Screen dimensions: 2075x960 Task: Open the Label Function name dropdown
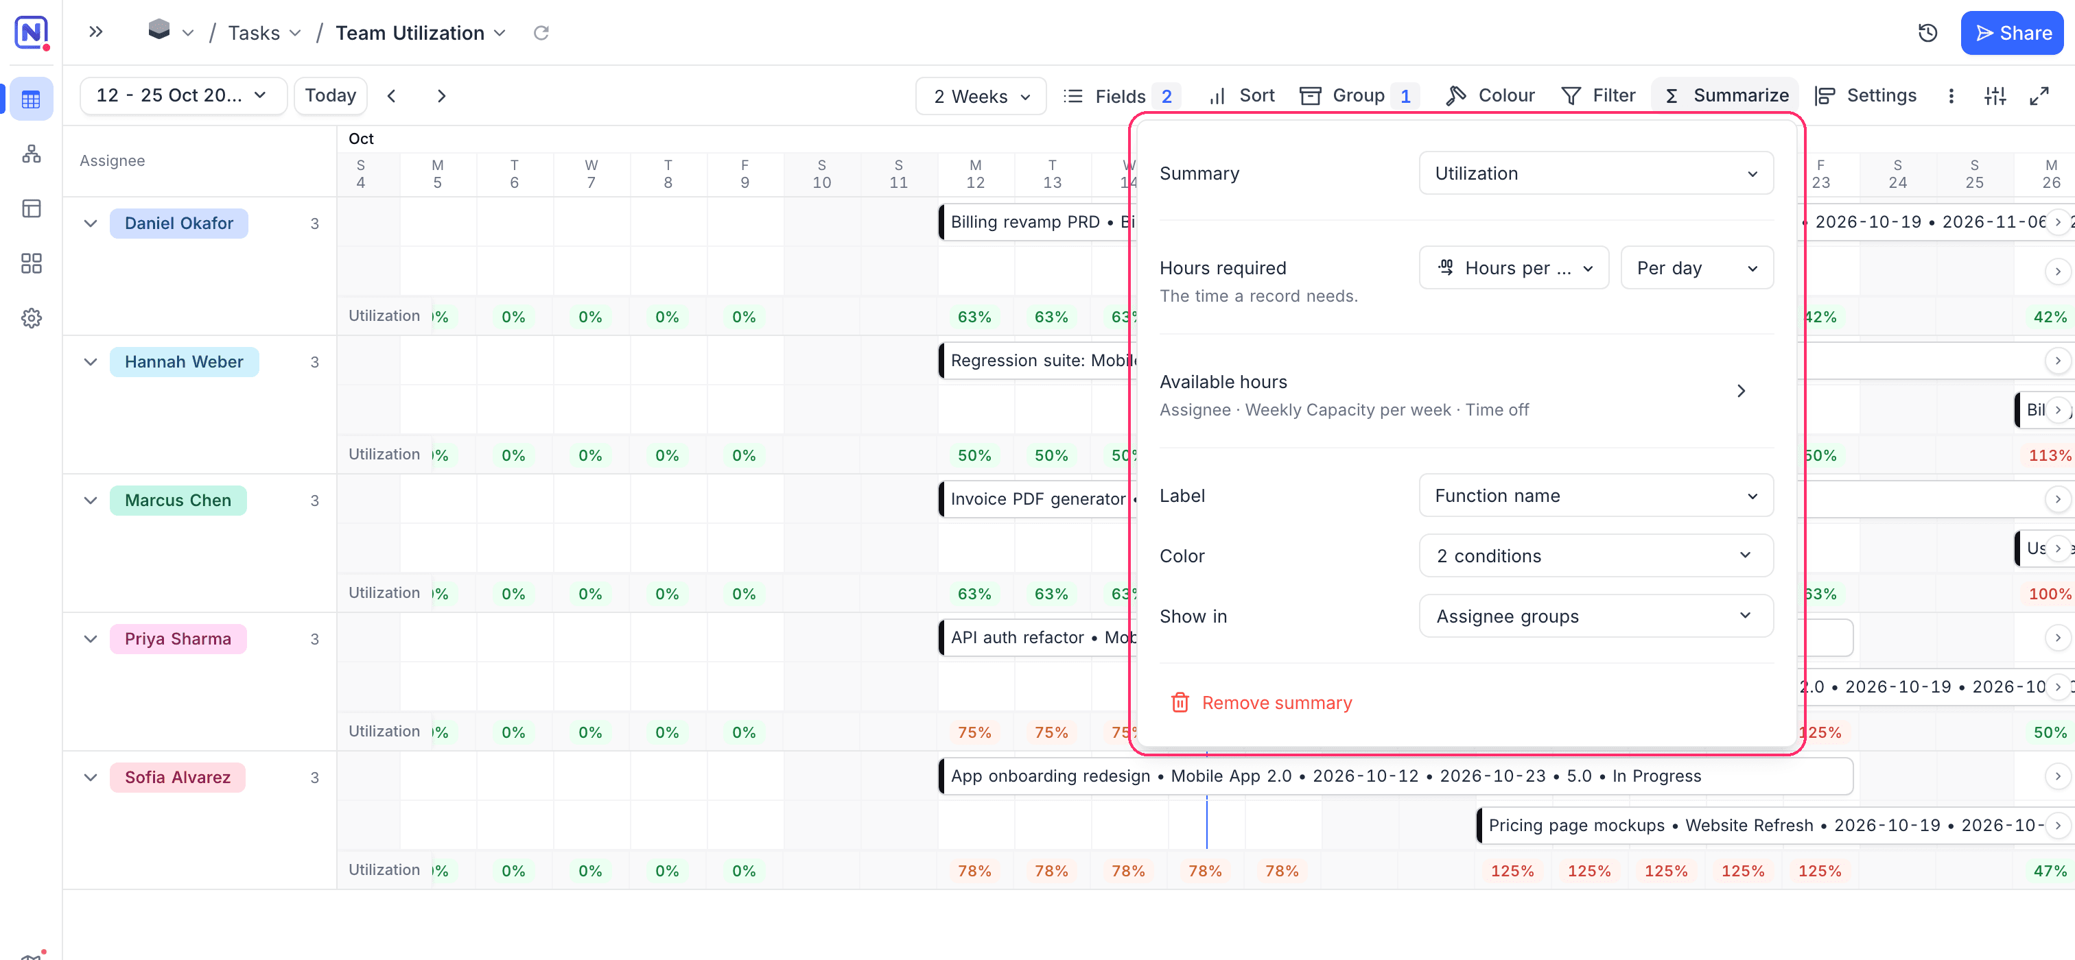click(x=1596, y=496)
